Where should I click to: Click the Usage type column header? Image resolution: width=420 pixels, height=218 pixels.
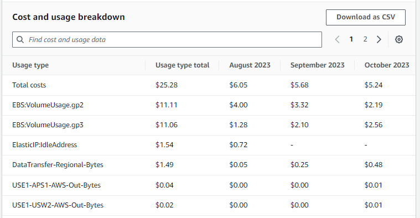pos(30,65)
